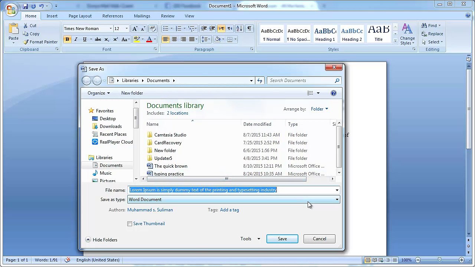Viewport: 475px width, 267px height.
Task: Click the text highlight color button
Action: tap(137, 39)
